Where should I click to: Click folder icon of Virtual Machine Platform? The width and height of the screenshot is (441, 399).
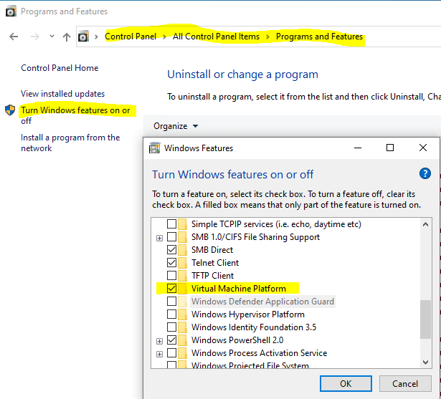coord(183,288)
